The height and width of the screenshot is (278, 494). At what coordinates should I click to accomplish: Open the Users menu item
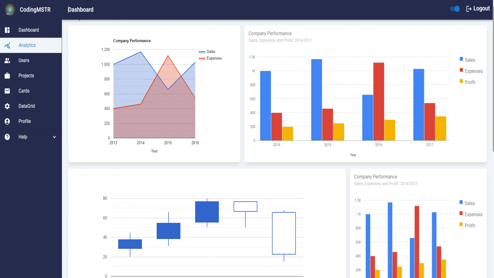(x=31, y=61)
